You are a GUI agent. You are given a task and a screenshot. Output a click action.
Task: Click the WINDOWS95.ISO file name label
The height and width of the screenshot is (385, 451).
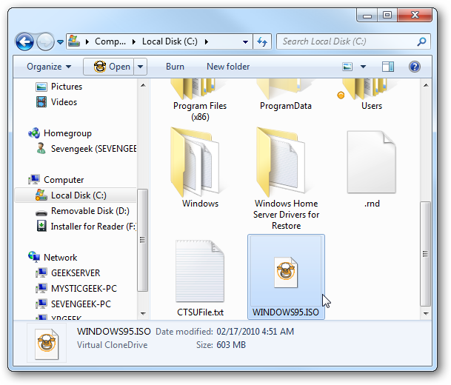click(x=286, y=312)
